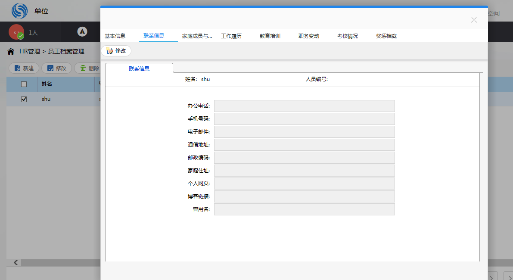The image size is (513, 280).
Task: Switch to the 基本信息 tab
Action: pos(115,36)
